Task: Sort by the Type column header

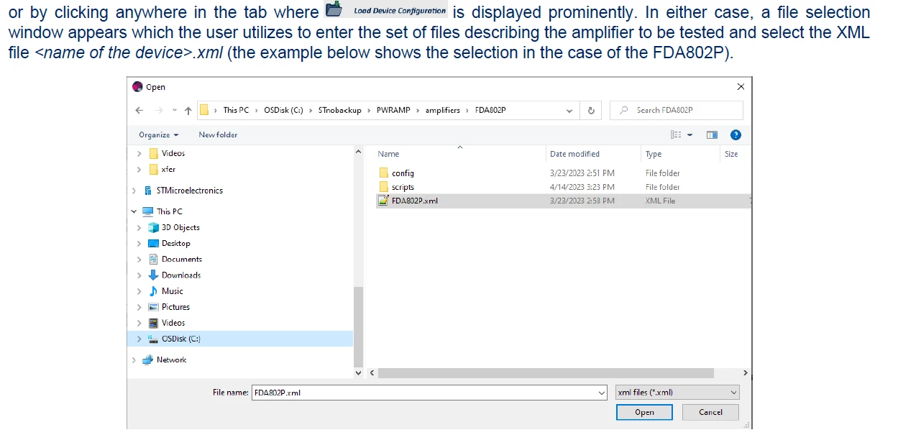Action: tap(654, 154)
